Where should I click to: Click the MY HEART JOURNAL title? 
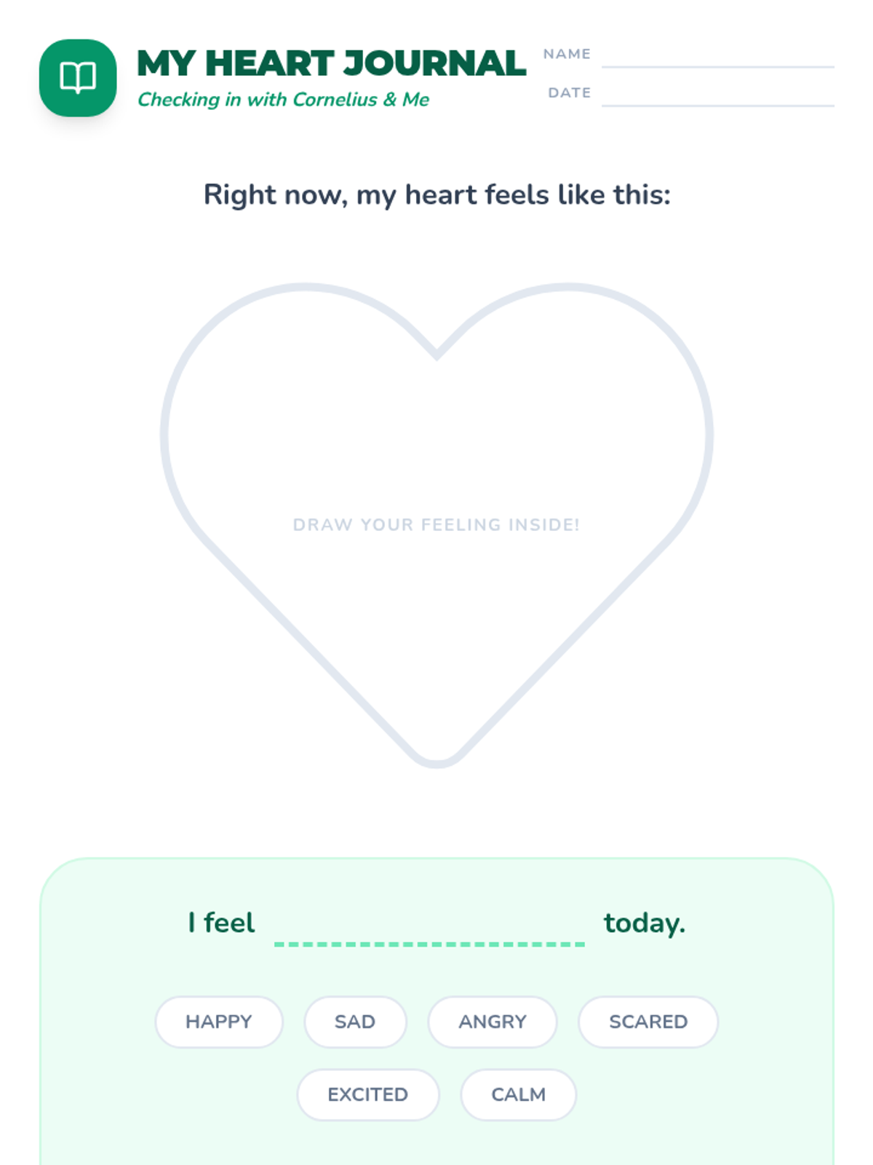pos(331,63)
